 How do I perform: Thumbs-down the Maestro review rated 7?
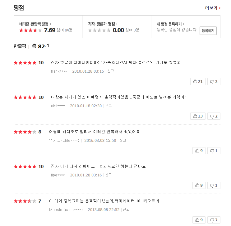coord(214,220)
